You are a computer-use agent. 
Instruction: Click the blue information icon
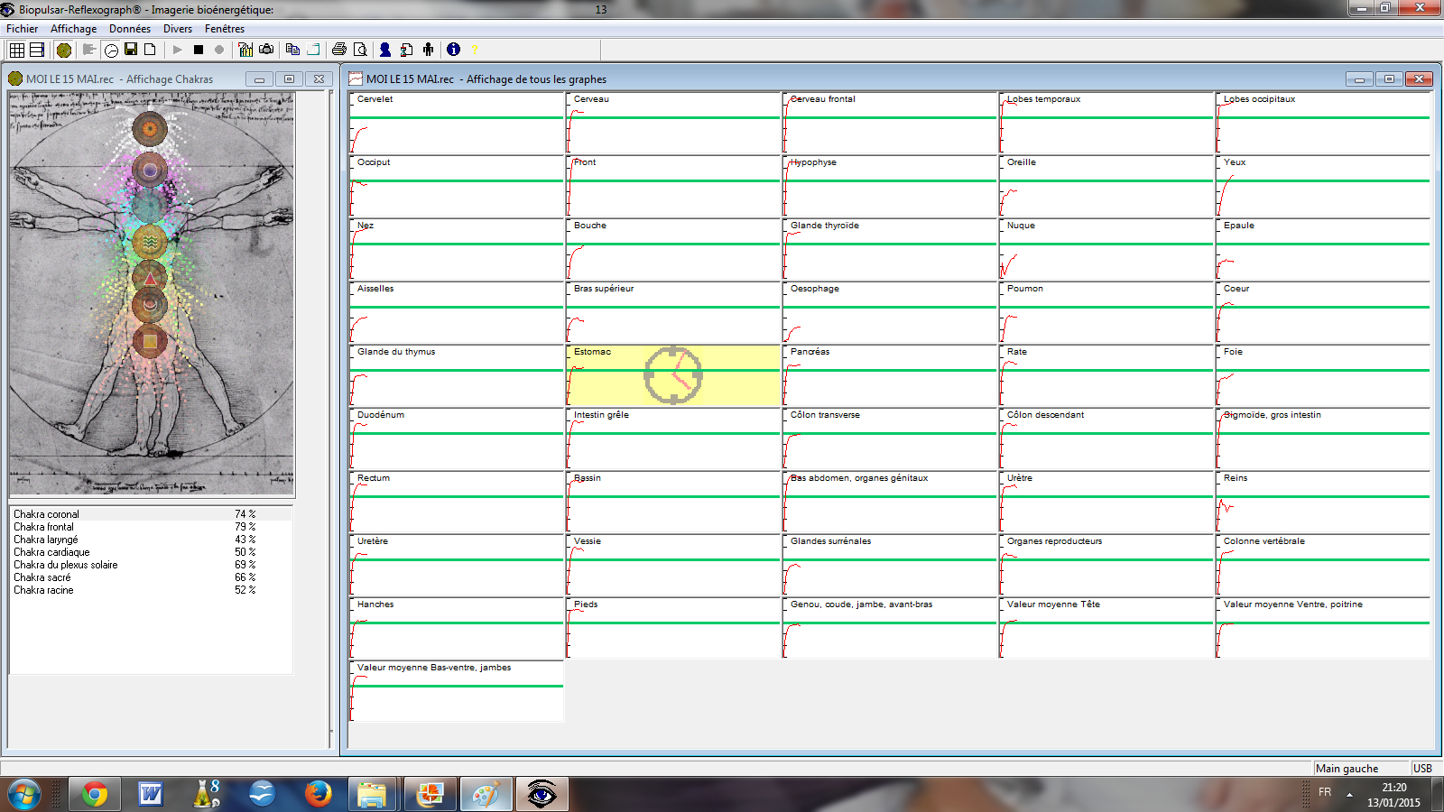coord(453,50)
